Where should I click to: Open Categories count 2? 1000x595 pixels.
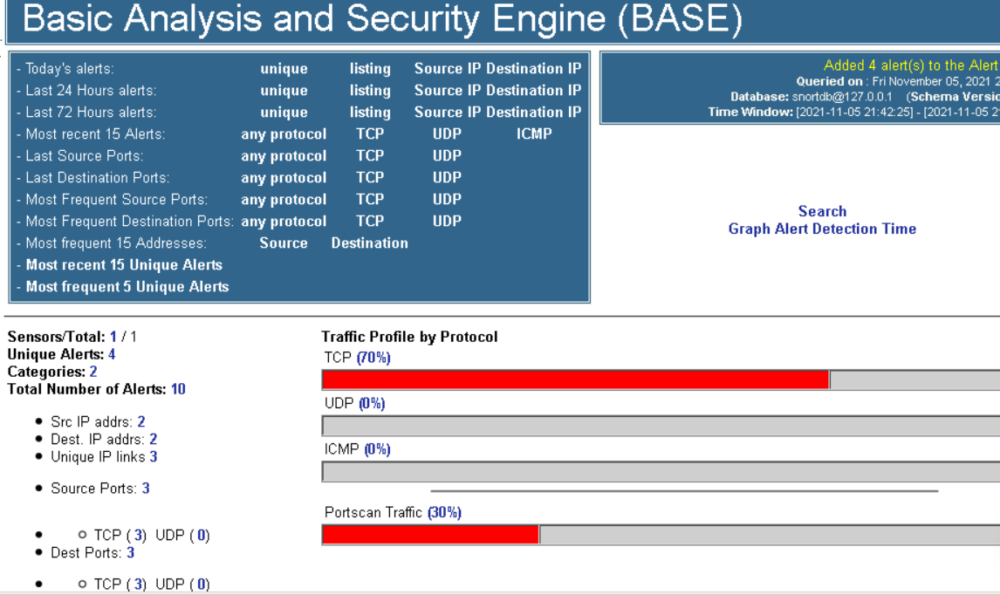(x=93, y=372)
